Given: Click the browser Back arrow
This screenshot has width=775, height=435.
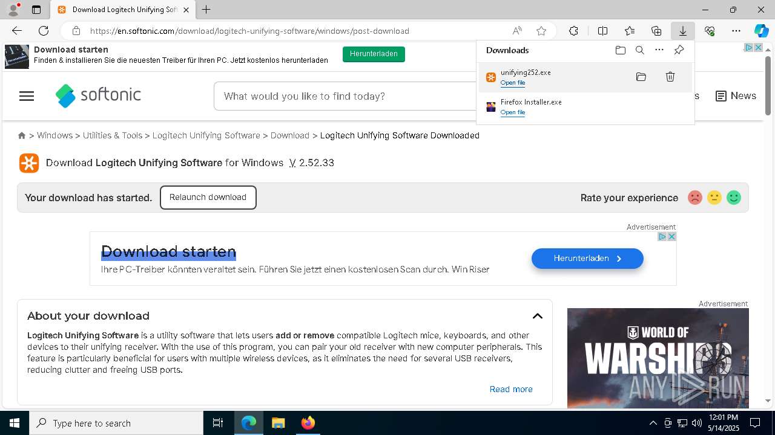Looking at the screenshot, I should (17, 31).
